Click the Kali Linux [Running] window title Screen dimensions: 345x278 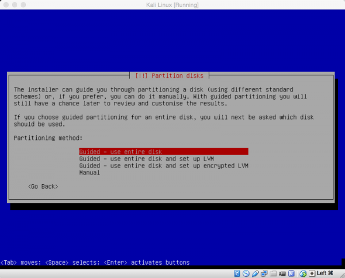172,5
